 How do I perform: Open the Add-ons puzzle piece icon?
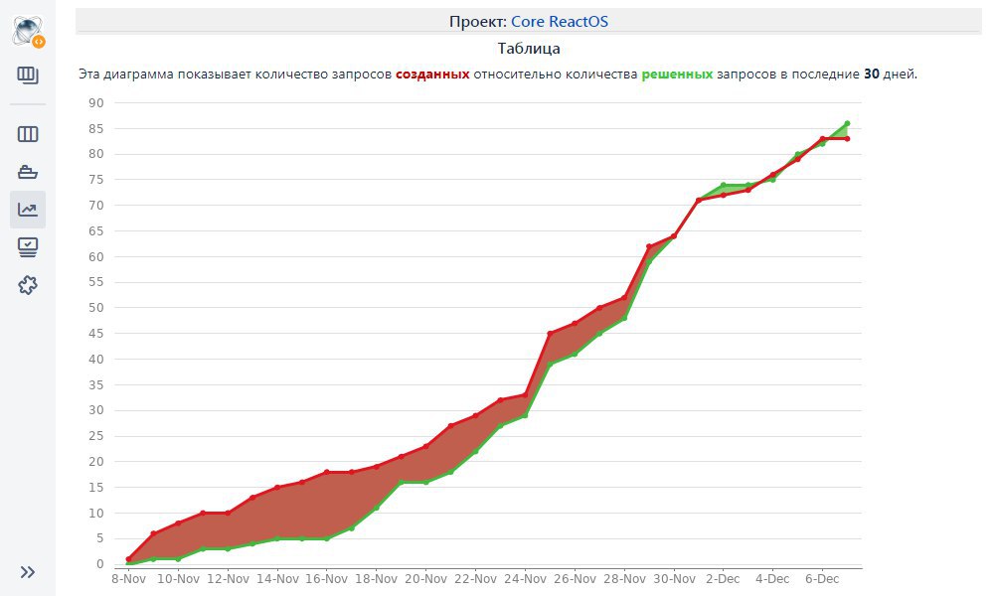28,285
